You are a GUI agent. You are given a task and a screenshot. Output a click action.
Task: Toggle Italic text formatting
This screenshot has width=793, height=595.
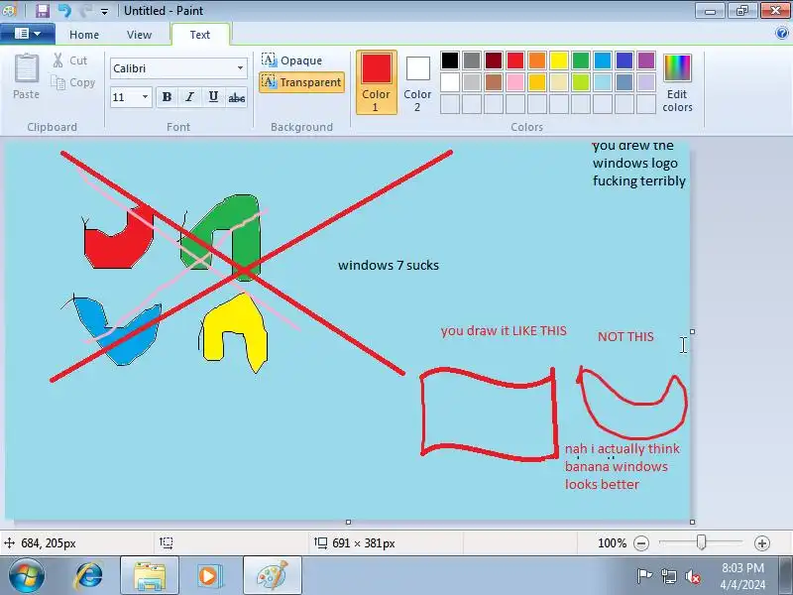[x=189, y=97]
